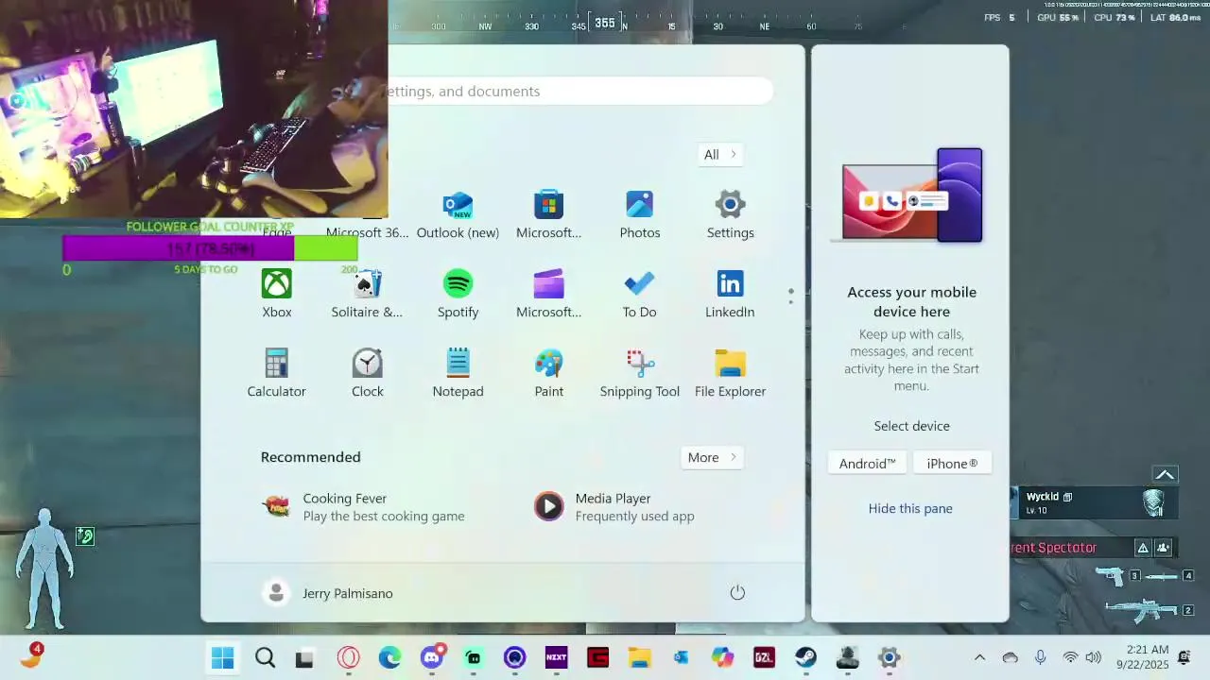Image resolution: width=1210 pixels, height=680 pixels.
Task: Open Steam from the taskbar
Action: tap(806, 658)
